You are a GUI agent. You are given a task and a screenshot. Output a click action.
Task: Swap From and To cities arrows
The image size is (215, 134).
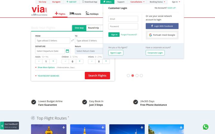pos(73,40)
